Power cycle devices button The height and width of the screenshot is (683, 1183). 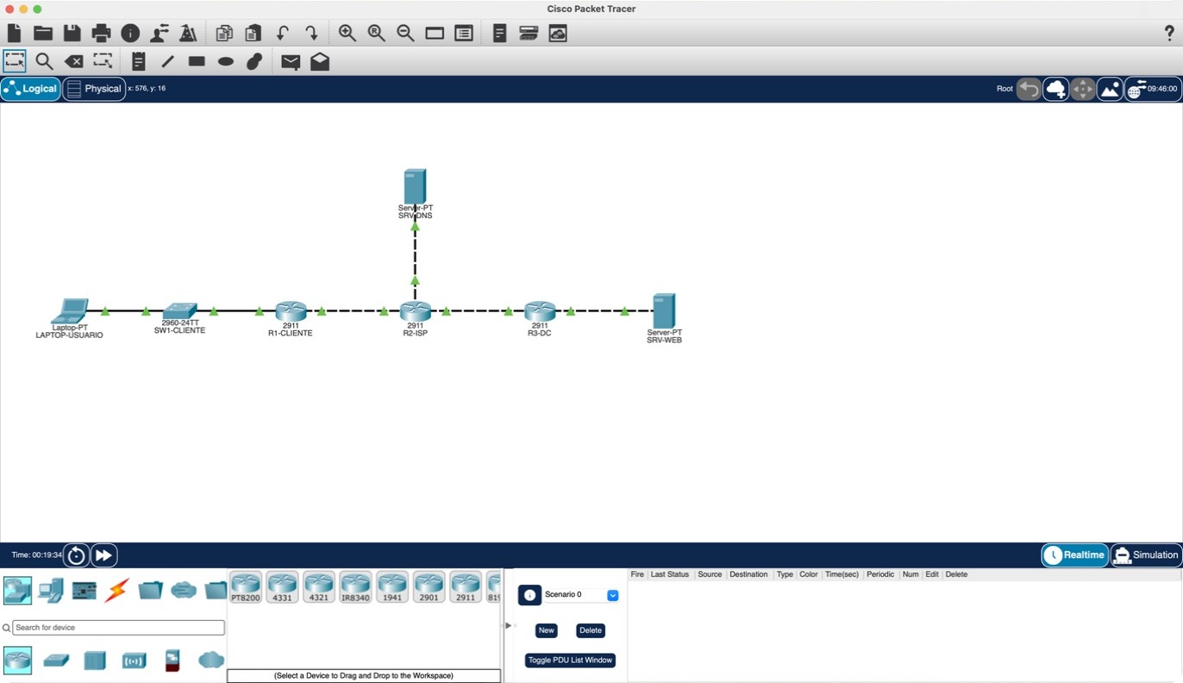[x=76, y=555]
